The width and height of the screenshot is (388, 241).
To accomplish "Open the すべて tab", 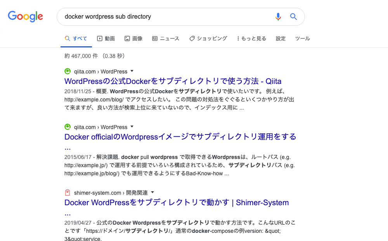I will pyautogui.click(x=76, y=38).
